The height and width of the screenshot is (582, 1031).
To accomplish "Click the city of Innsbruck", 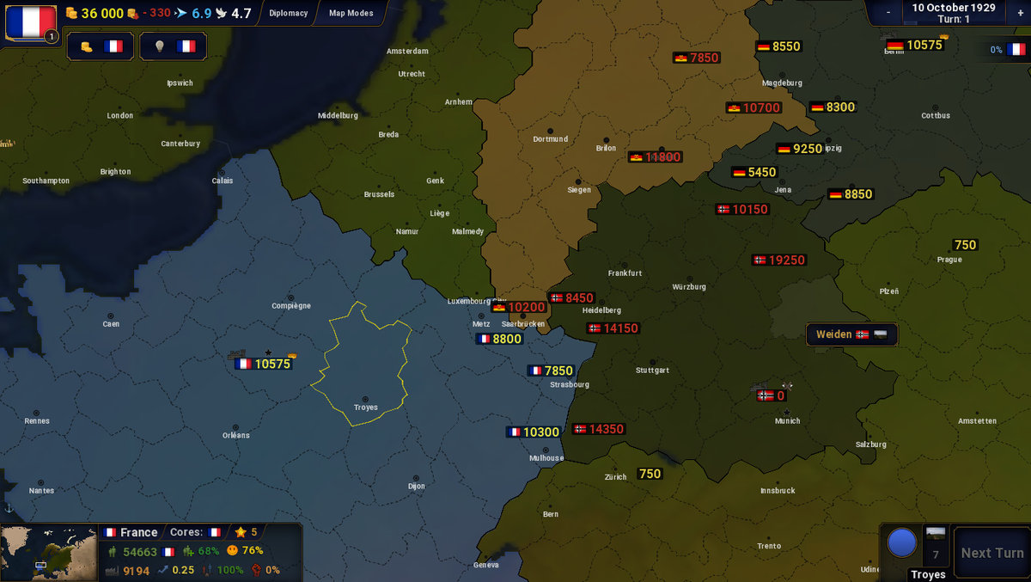I will [778, 490].
